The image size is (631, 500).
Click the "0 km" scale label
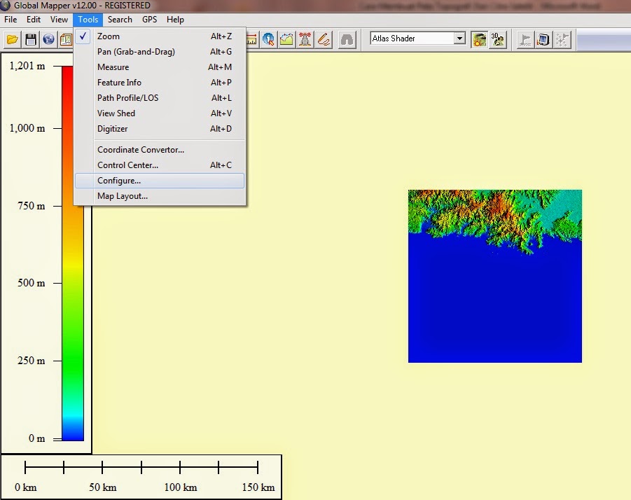coord(26,487)
